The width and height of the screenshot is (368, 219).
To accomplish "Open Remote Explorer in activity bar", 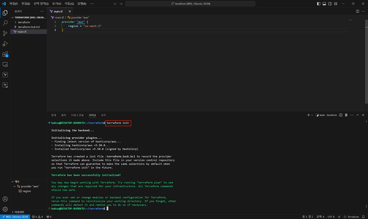I will pos(5,64).
